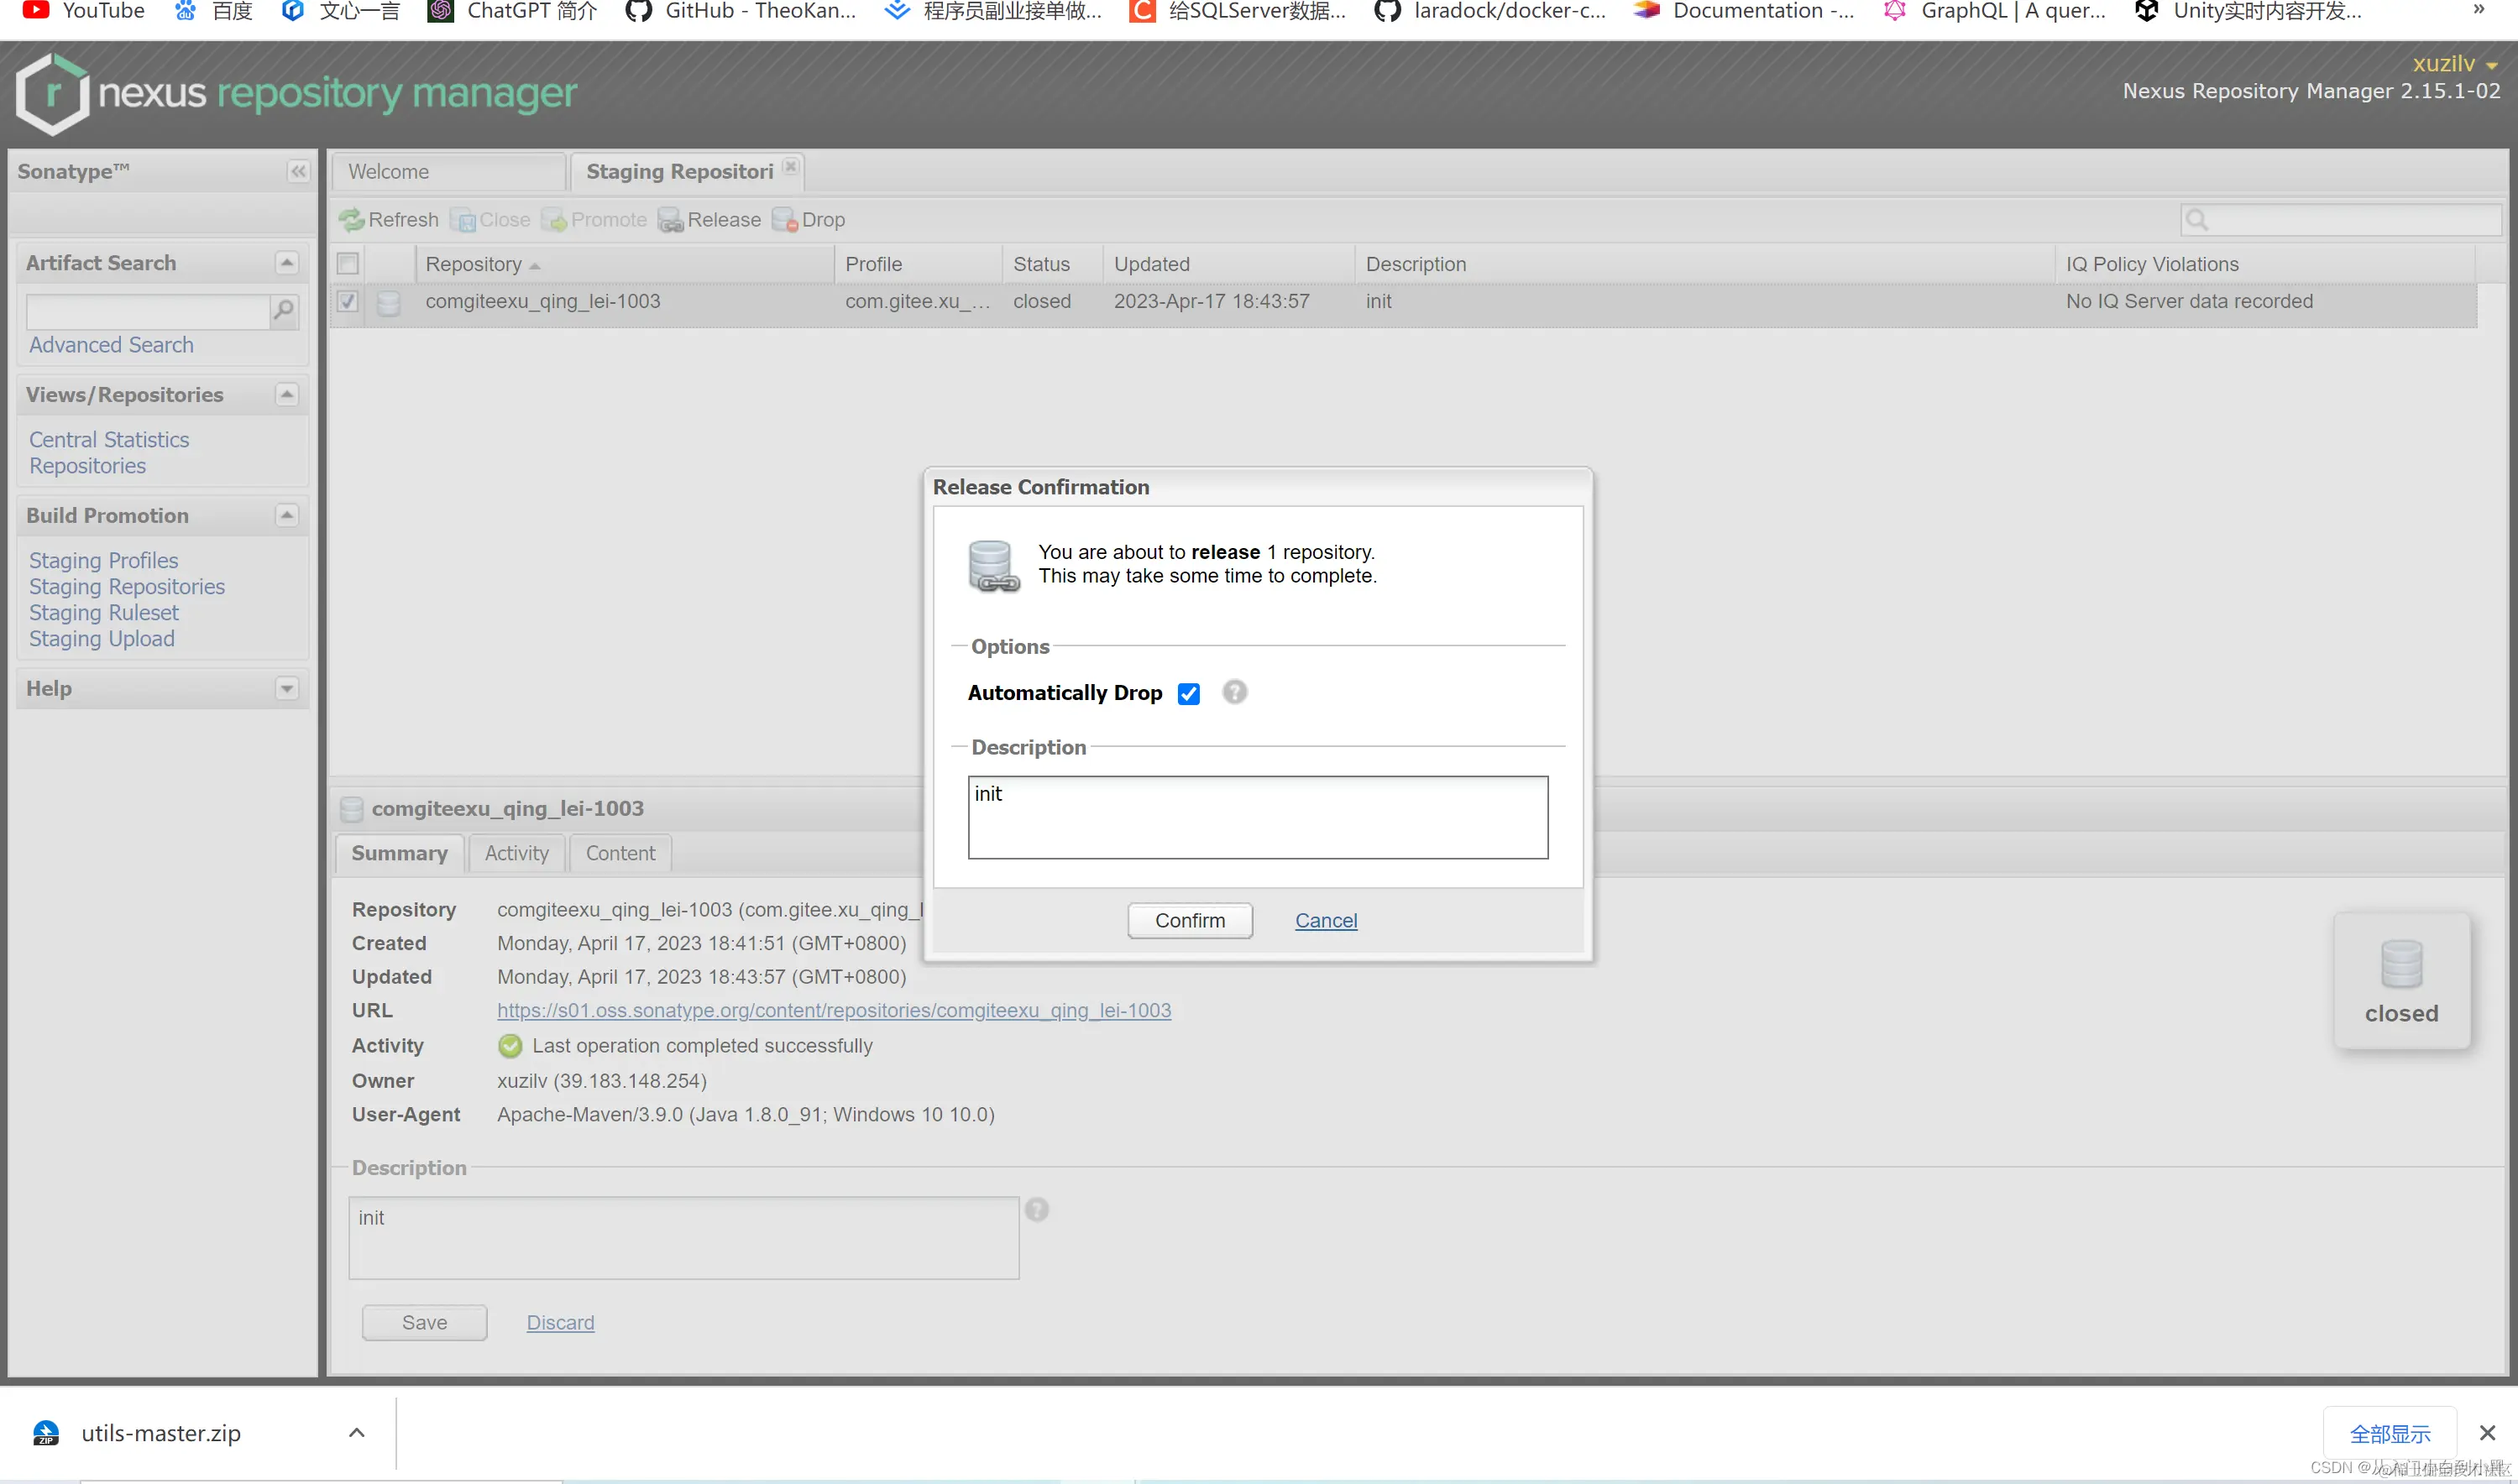The width and height of the screenshot is (2518, 1484).
Task: Click the Drop toolbar button
Action: coord(809,219)
